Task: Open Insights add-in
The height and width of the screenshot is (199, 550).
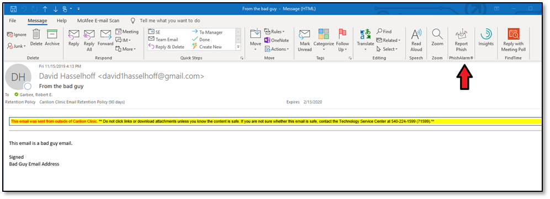Action: point(486,37)
